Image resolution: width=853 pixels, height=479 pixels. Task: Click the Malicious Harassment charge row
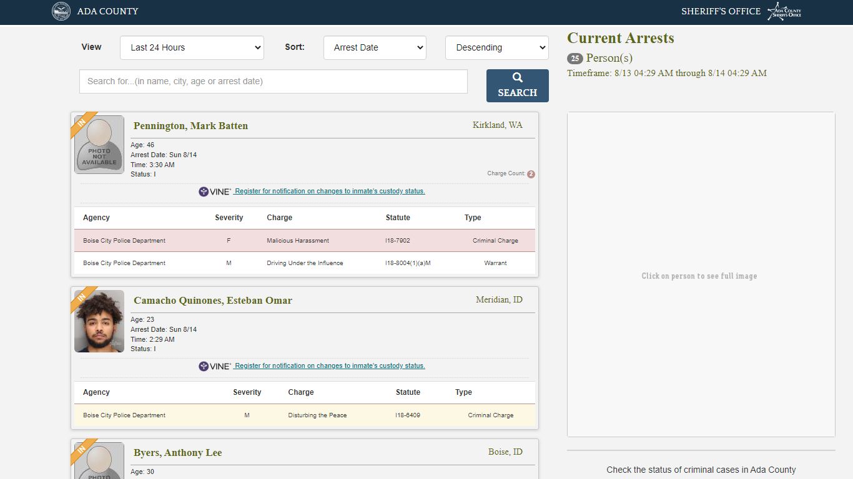point(305,241)
